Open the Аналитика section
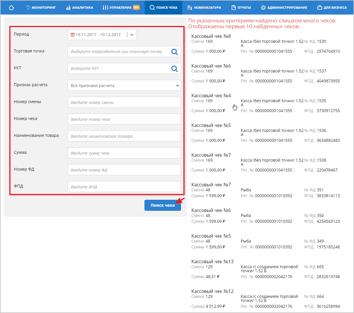Screen dimensions: 354x313 click(x=80, y=8)
